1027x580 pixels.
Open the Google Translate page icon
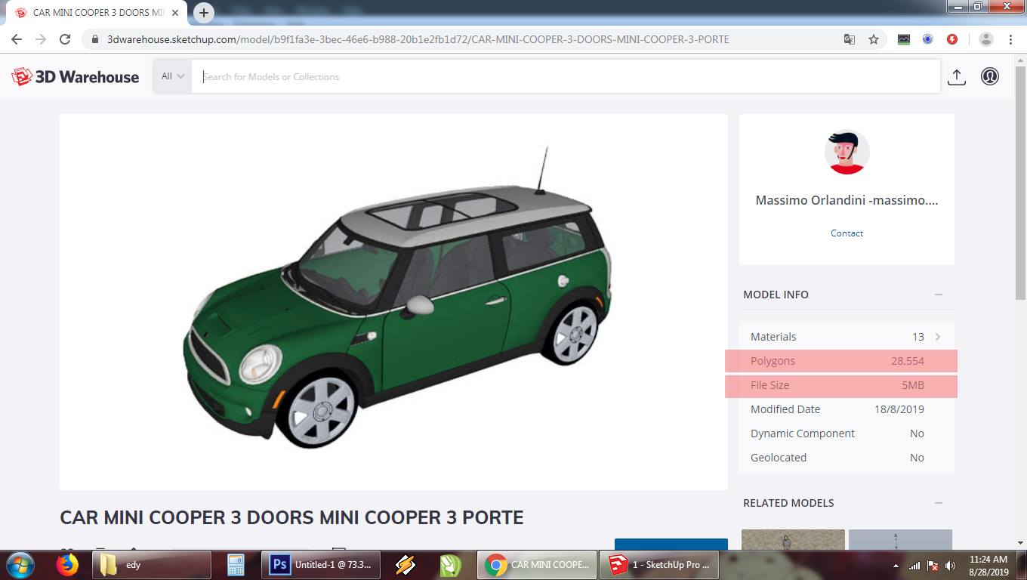(850, 39)
